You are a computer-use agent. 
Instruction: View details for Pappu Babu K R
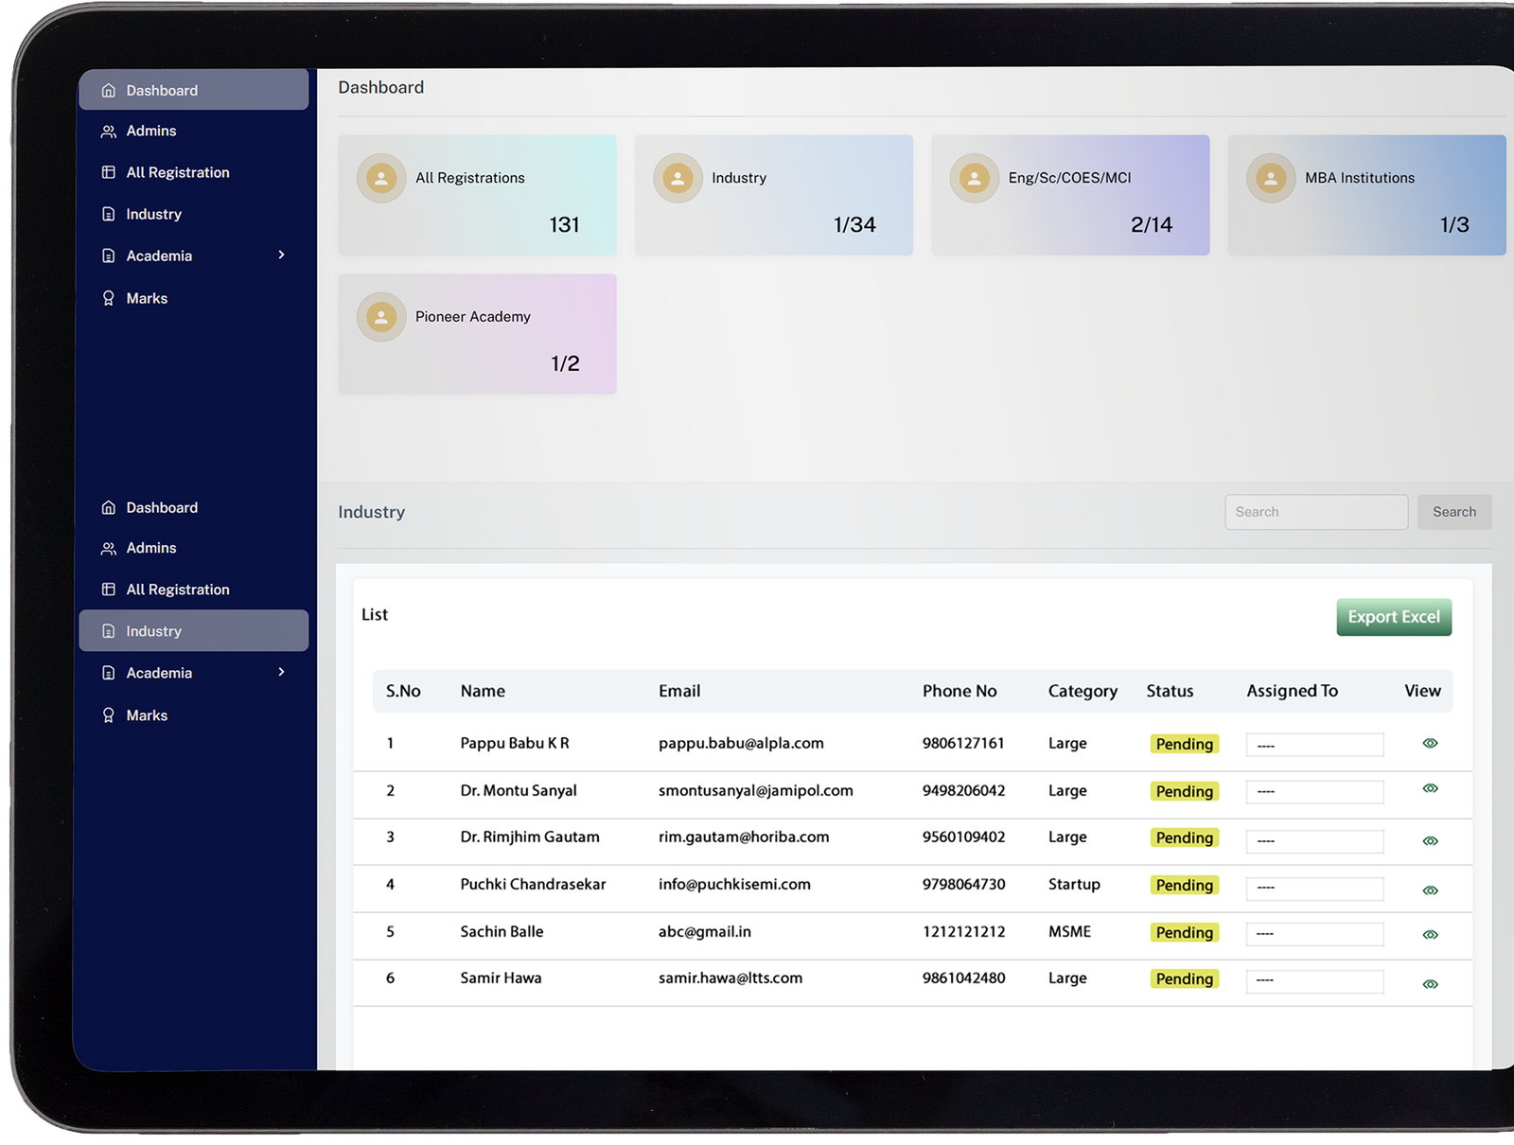point(1430,744)
